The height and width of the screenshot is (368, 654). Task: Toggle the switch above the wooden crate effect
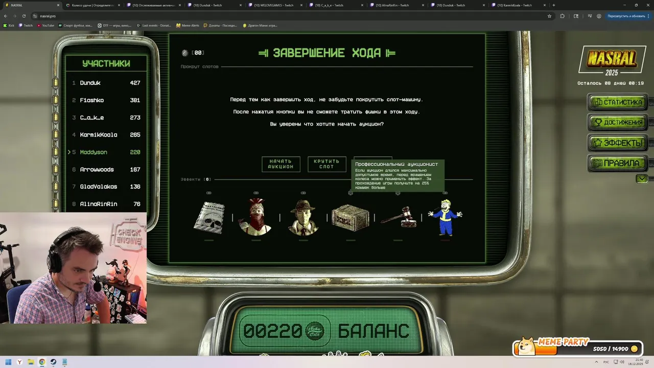coord(351,193)
